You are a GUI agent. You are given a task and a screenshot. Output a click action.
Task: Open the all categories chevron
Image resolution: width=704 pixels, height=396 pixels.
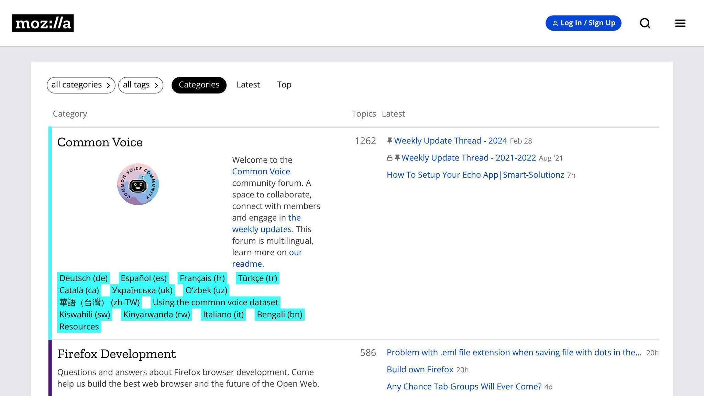click(109, 85)
